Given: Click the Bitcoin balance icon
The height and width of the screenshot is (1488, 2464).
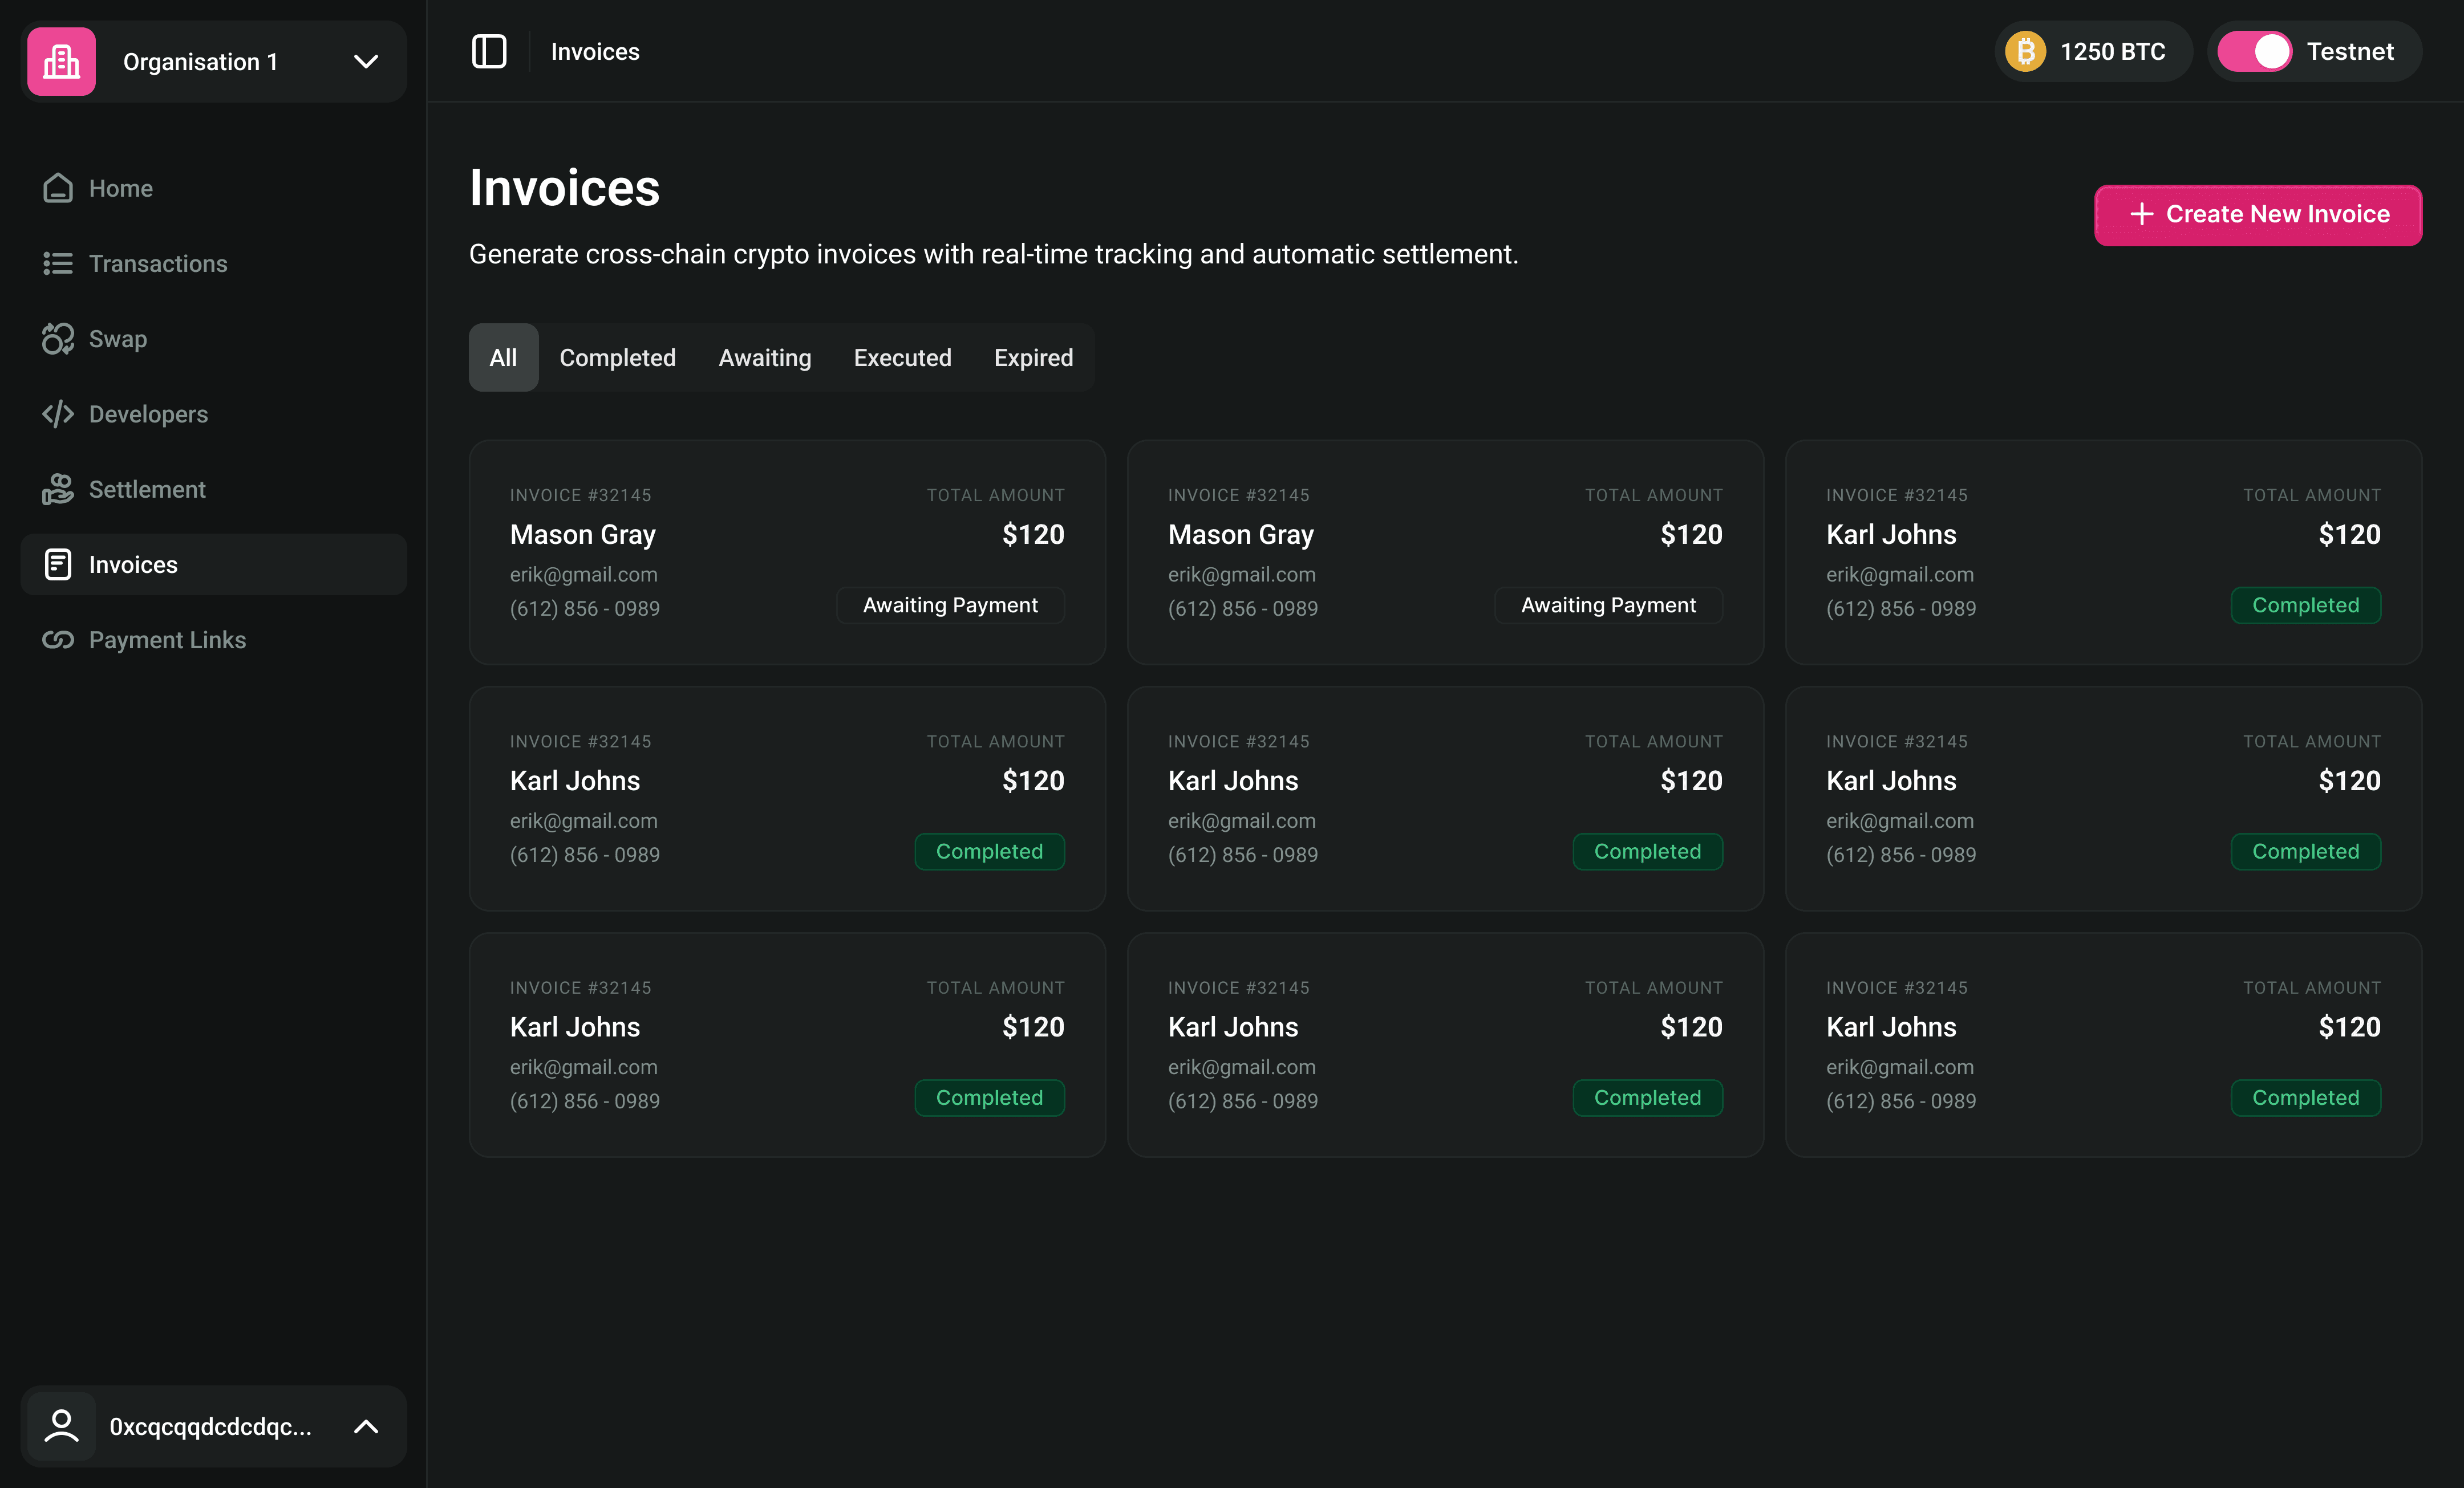Looking at the screenshot, I should (2026, 52).
